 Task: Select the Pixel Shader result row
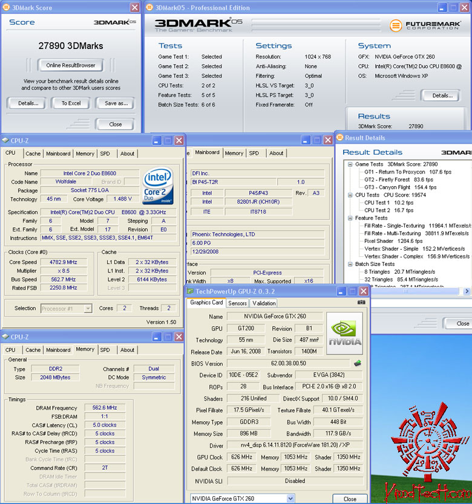click(x=393, y=241)
